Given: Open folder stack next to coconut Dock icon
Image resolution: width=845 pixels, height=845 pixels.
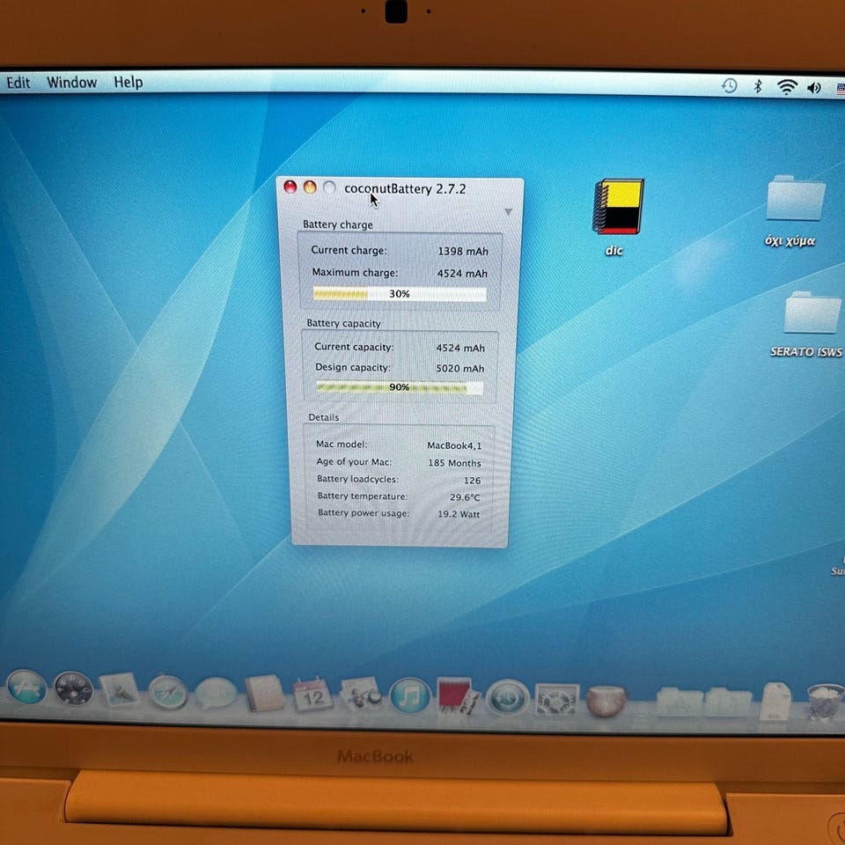Looking at the screenshot, I should [x=679, y=702].
